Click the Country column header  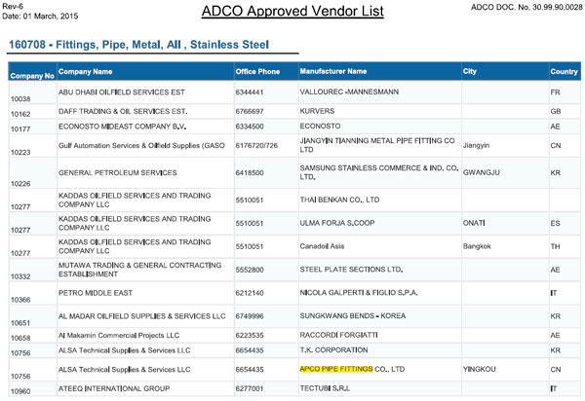click(564, 71)
